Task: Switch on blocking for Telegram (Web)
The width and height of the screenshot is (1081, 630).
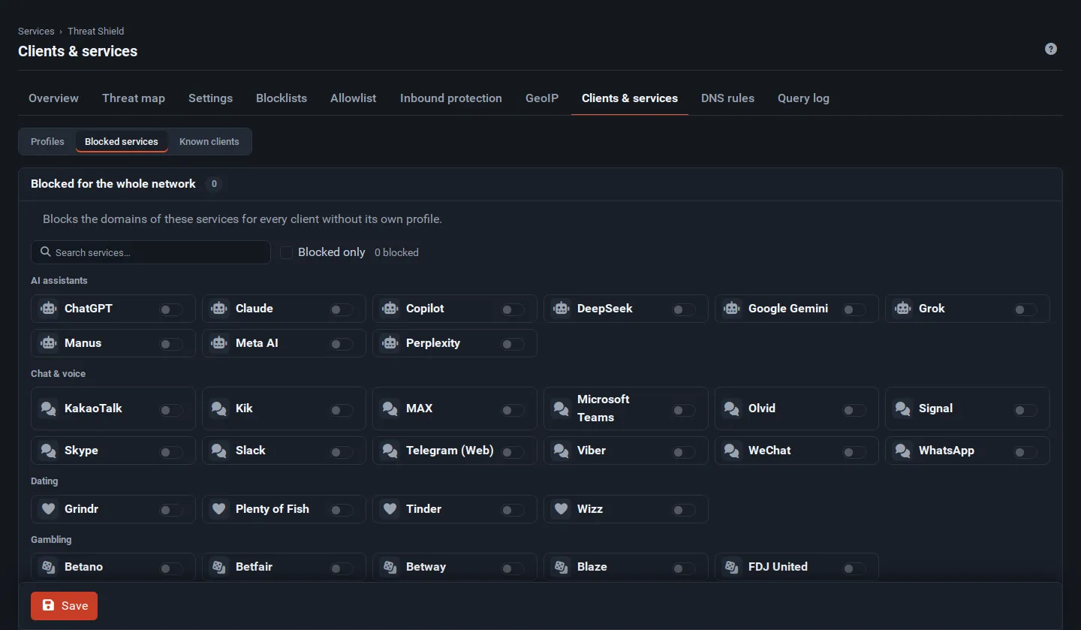Action: click(x=513, y=452)
